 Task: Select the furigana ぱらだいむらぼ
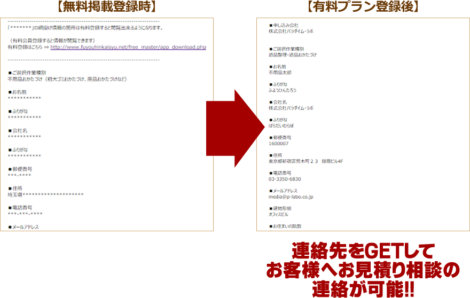[x=281, y=126]
